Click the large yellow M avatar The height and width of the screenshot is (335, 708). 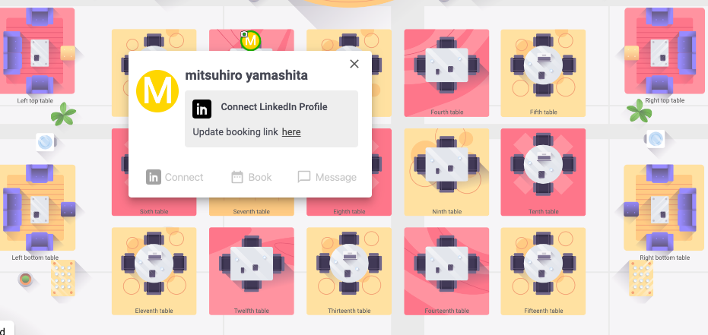click(x=157, y=91)
